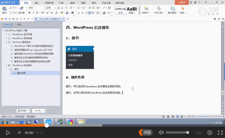The width and height of the screenshot is (225, 138).
Task: Open the font name 宋体 dropdown
Action: [45, 8]
